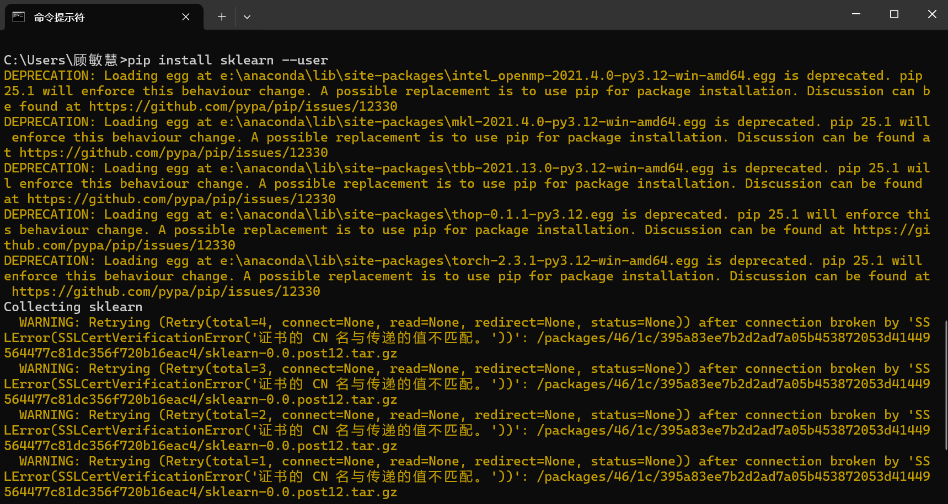Click the SSLCertVerificationError message text

click(x=127, y=338)
